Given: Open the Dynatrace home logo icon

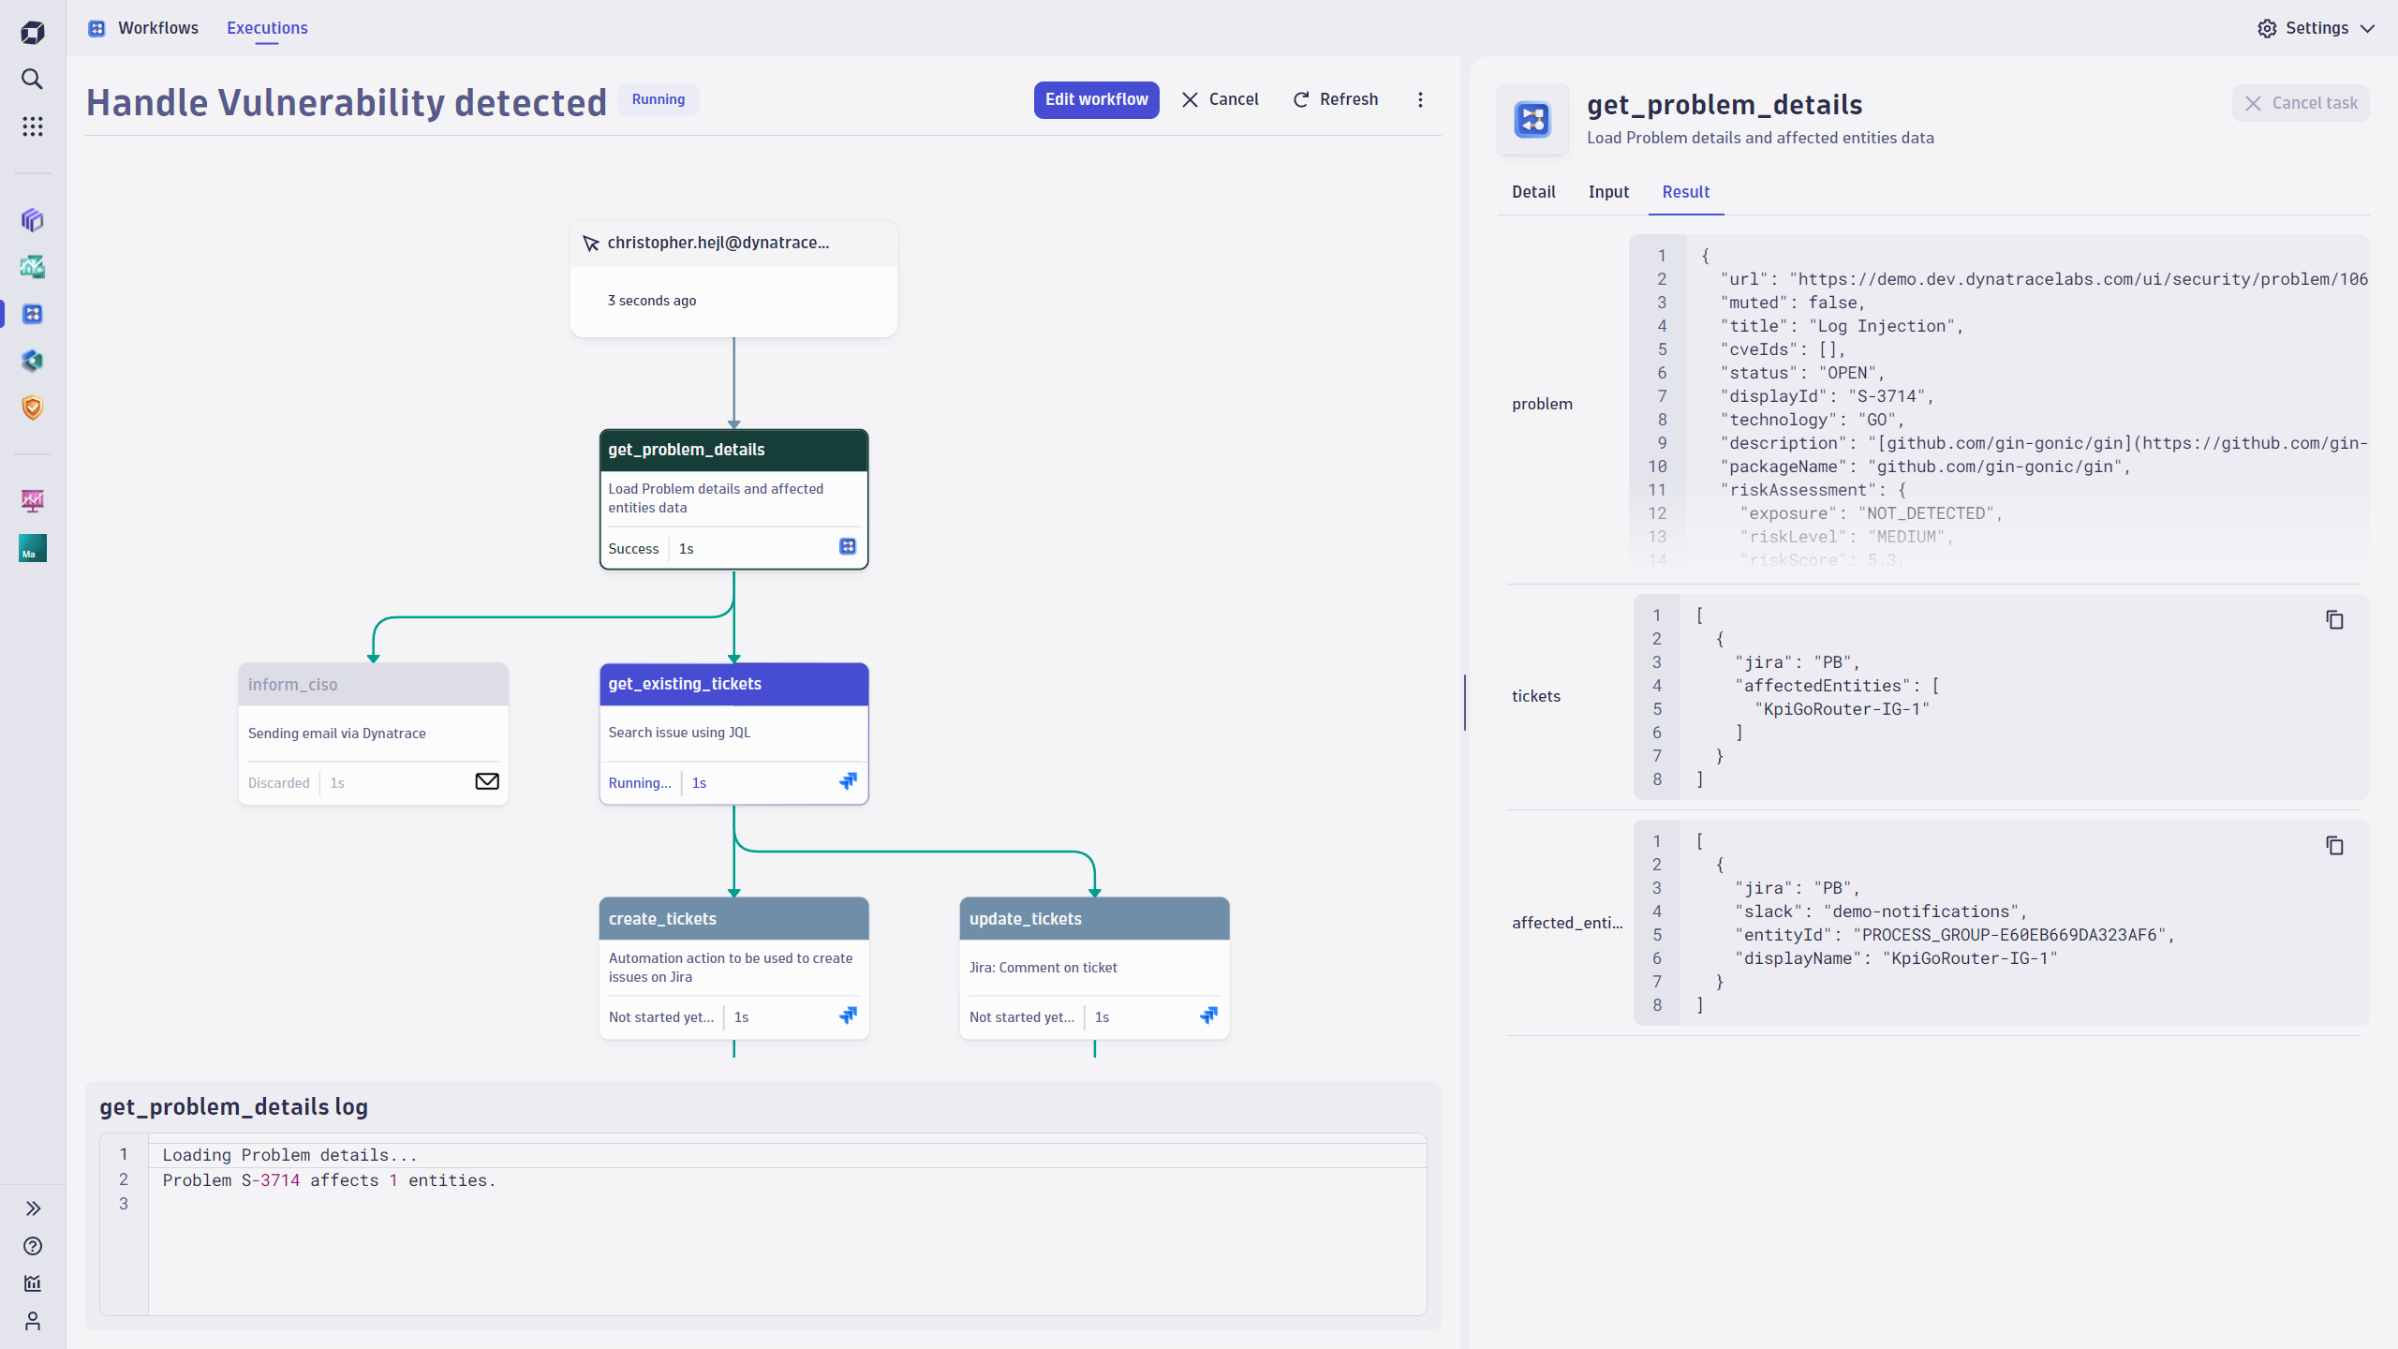Looking at the screenshot, I should pyautogui.click(x=33, y=33).
